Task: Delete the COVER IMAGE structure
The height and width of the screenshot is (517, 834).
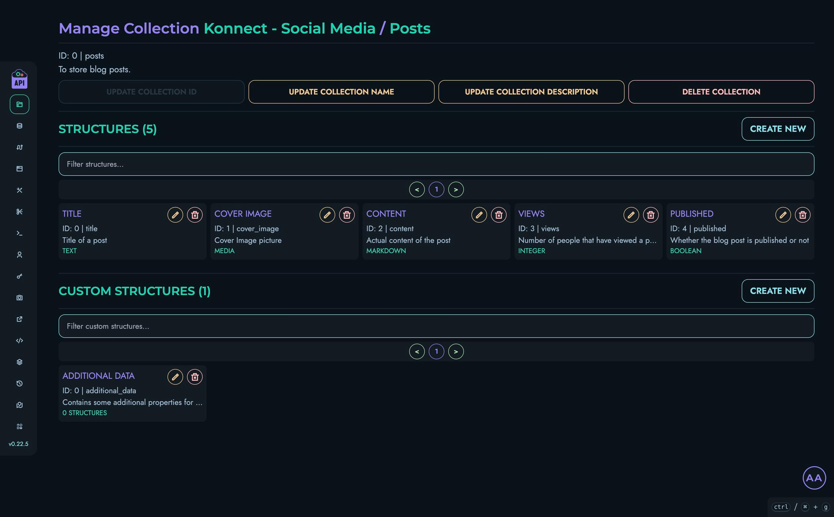Action: (347, 215)
